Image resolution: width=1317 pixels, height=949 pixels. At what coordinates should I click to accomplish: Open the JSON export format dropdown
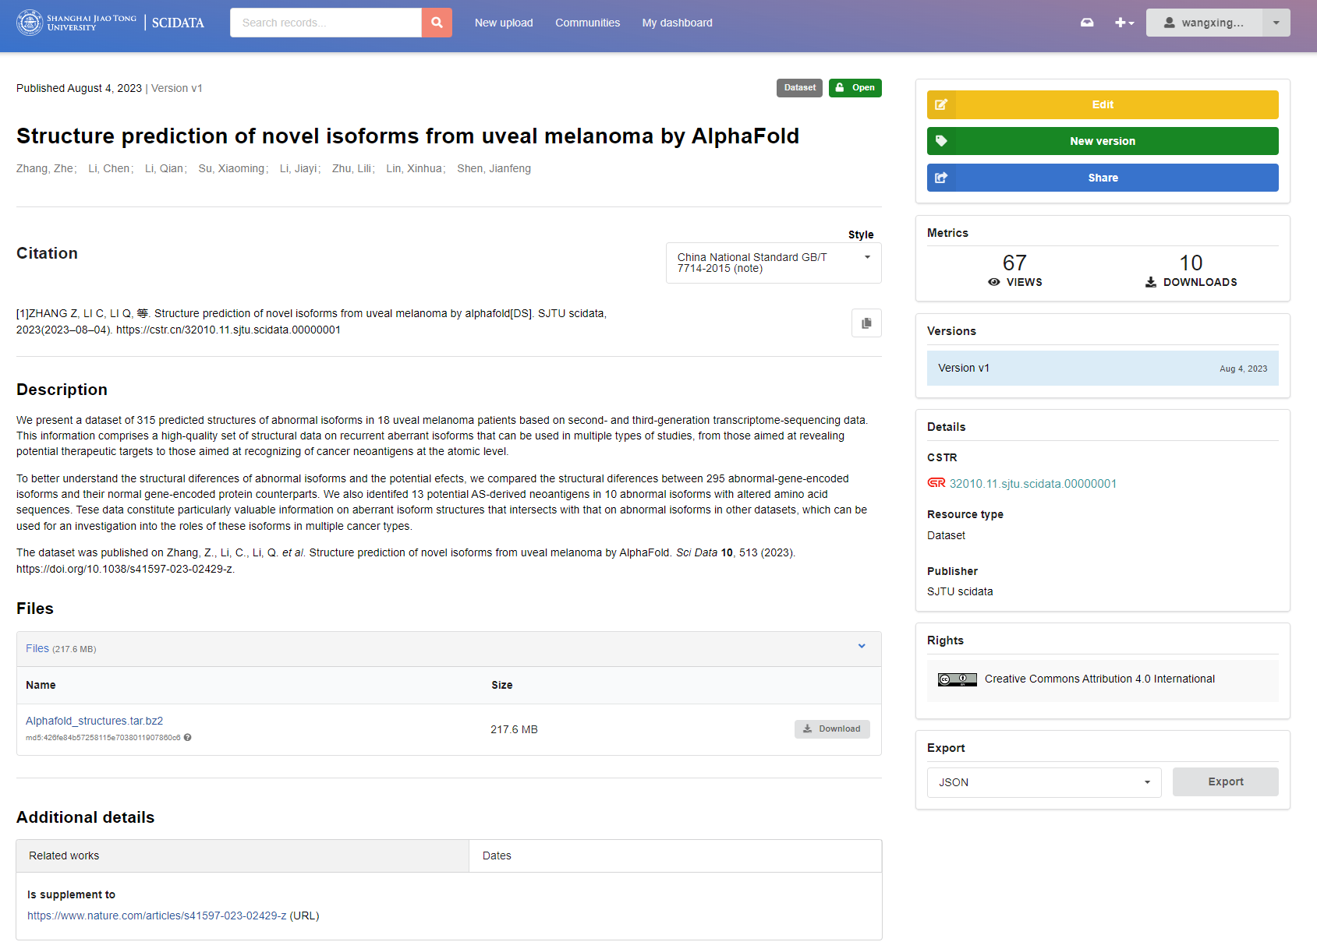point(1044,782)
